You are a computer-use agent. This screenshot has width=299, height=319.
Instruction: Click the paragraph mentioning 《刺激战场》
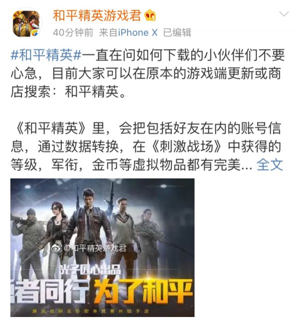click(x=147, y=147)
